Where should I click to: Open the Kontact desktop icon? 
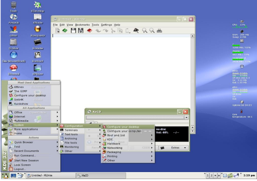tap(38, 57)
